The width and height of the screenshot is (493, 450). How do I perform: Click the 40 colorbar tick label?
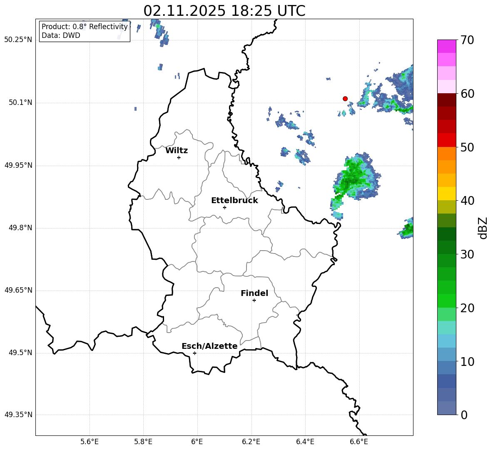(467, 201)
